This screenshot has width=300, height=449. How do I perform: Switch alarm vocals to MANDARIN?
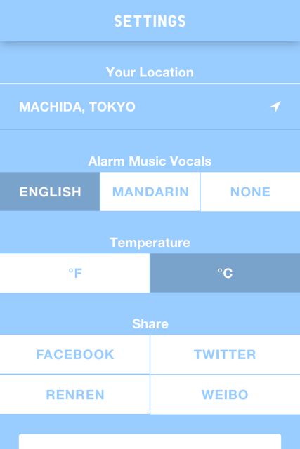[150, 192]
